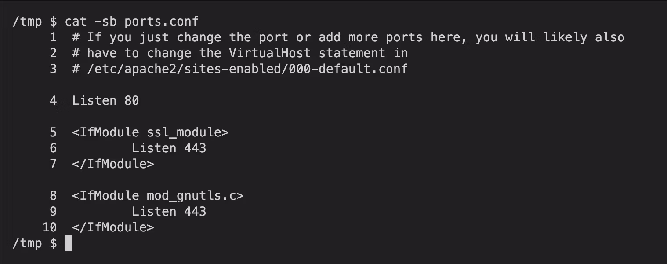Click the '/tmp $' prompt on the last line
667x264 pixels.
coord(34,243)
